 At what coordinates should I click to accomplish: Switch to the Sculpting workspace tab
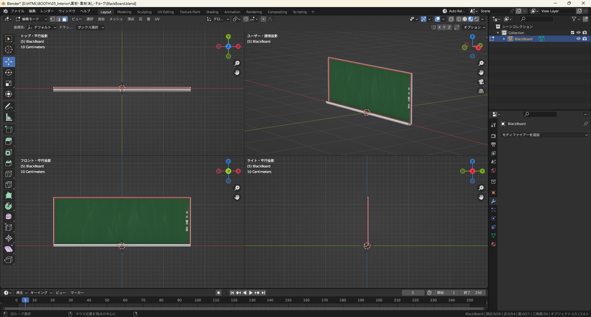click(144, 12)
